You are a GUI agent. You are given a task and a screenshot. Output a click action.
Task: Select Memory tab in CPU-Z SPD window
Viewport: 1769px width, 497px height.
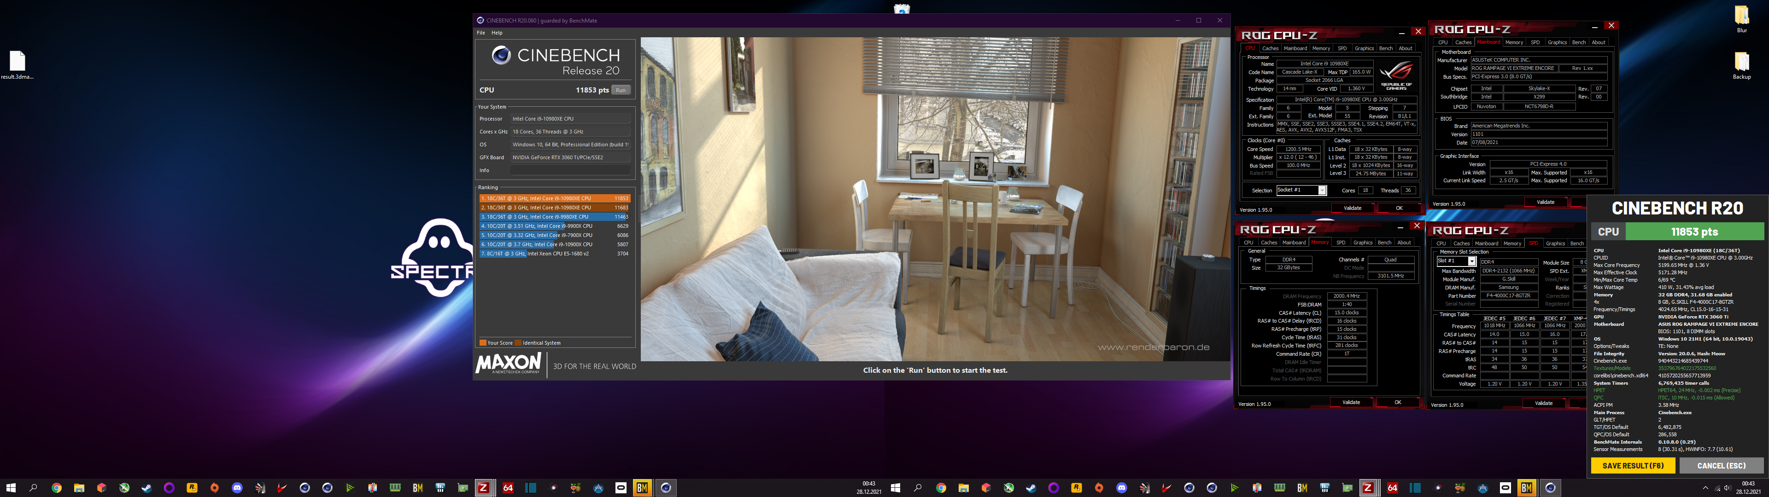click(x=1512, y=243)
